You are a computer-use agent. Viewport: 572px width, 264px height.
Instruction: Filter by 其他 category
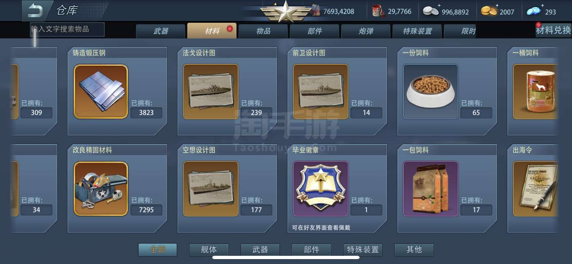414,250
